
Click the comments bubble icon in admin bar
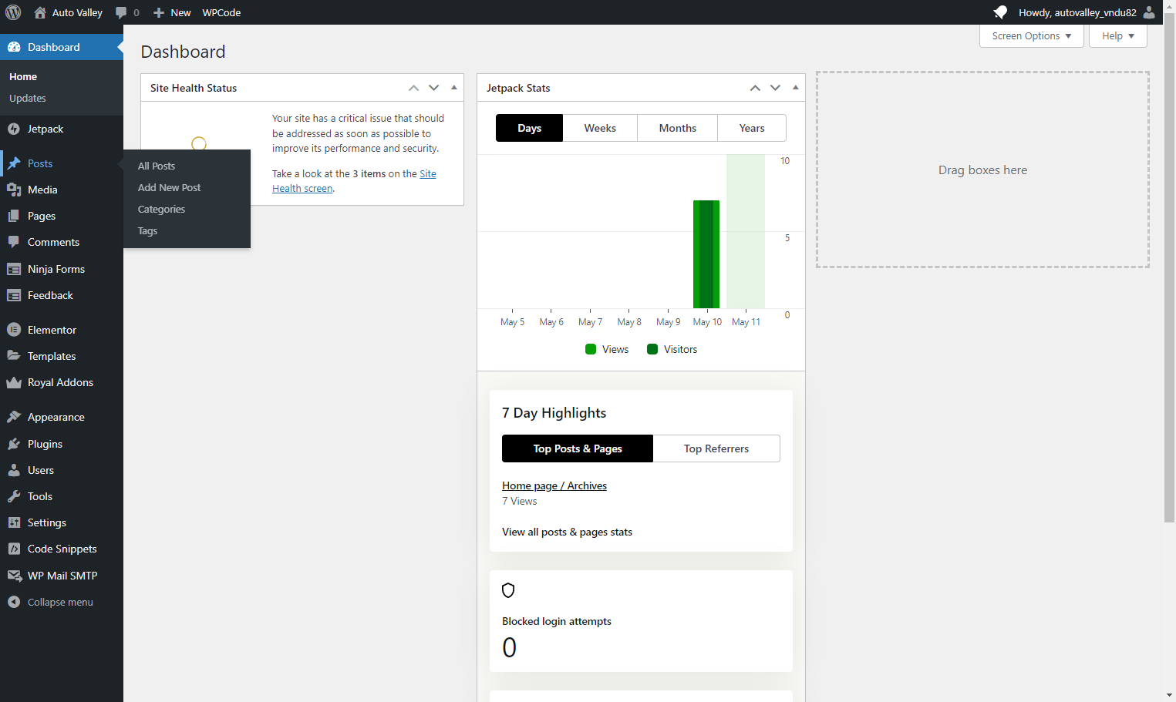[121, 12]
